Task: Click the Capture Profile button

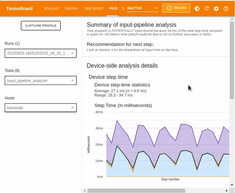Action: 41,25
